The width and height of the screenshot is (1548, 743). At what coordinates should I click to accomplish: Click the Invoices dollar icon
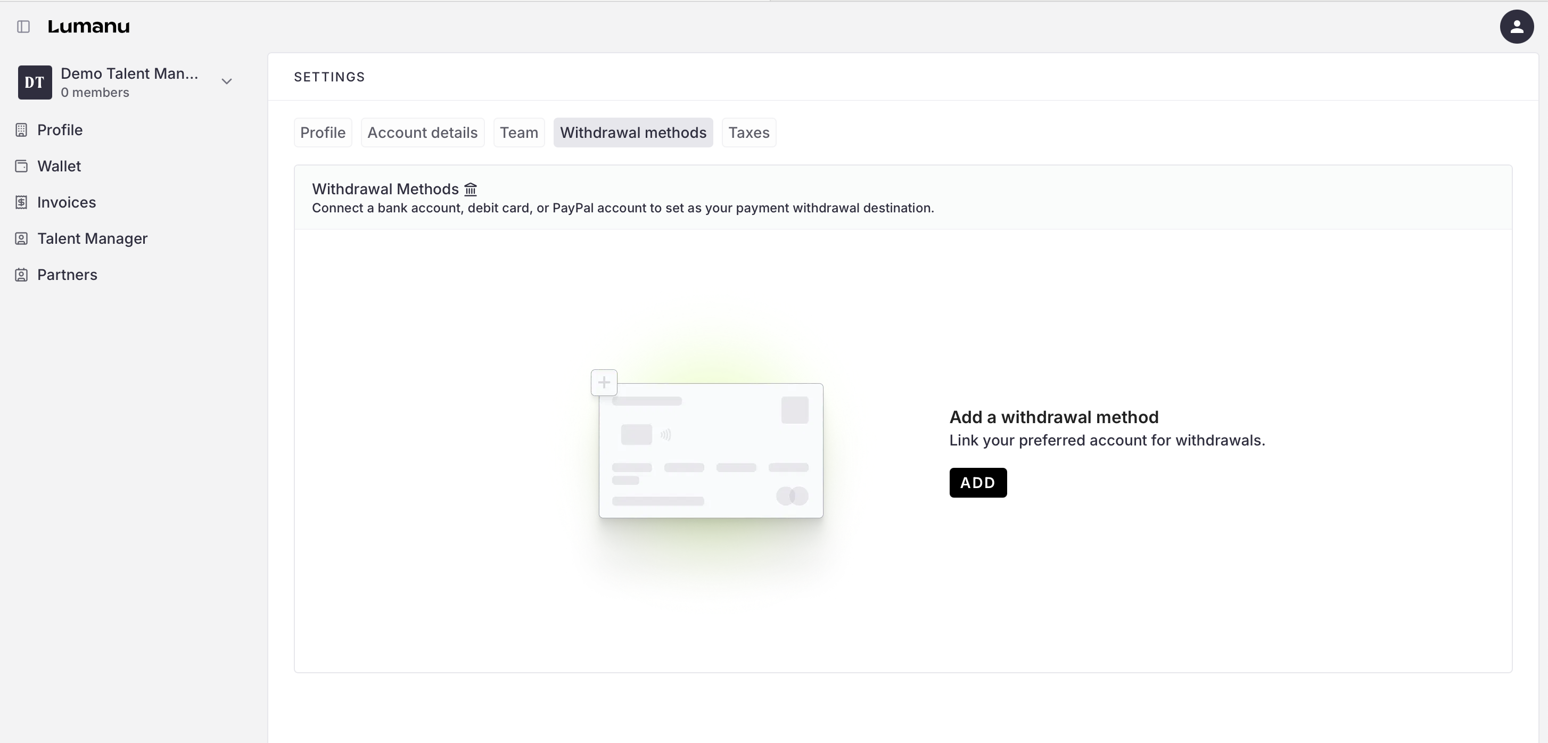(x=21, y=202)
